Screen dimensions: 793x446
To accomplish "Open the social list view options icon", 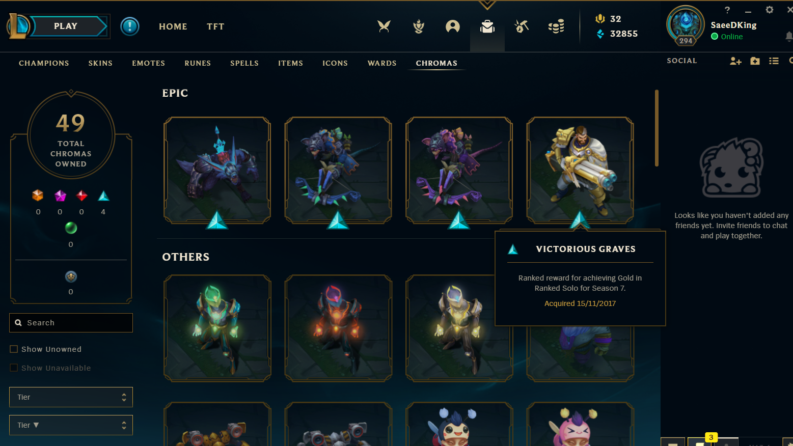I will (x=774, y=61).
